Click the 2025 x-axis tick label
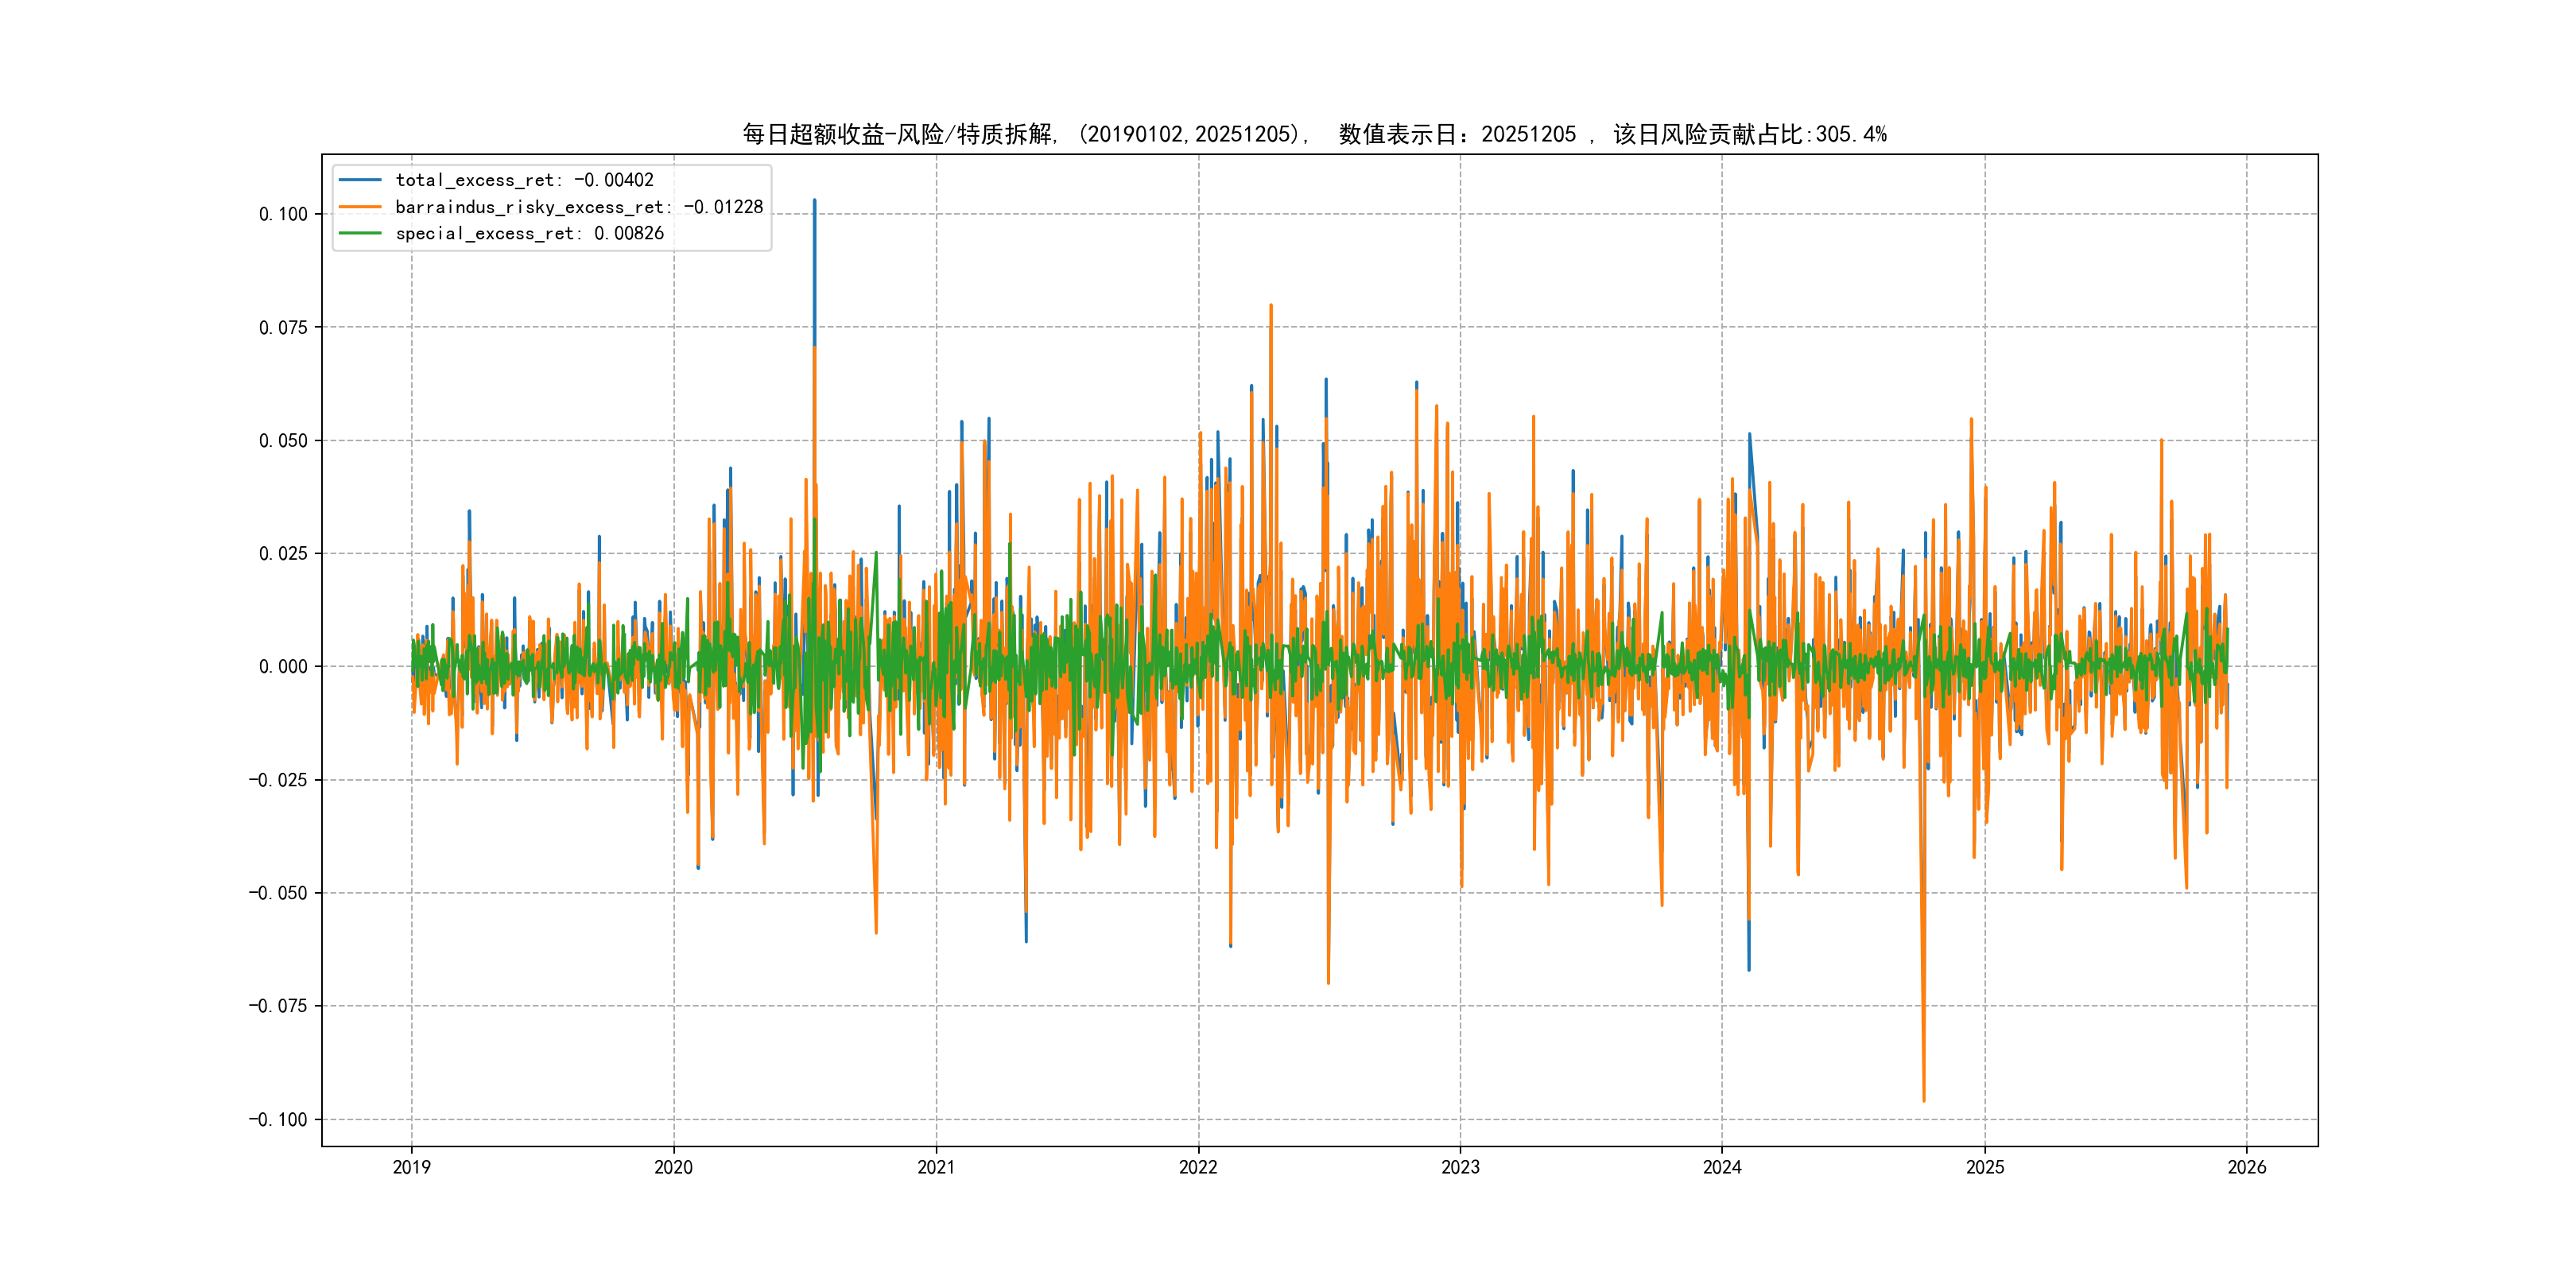 [x=1985, y=1167]
